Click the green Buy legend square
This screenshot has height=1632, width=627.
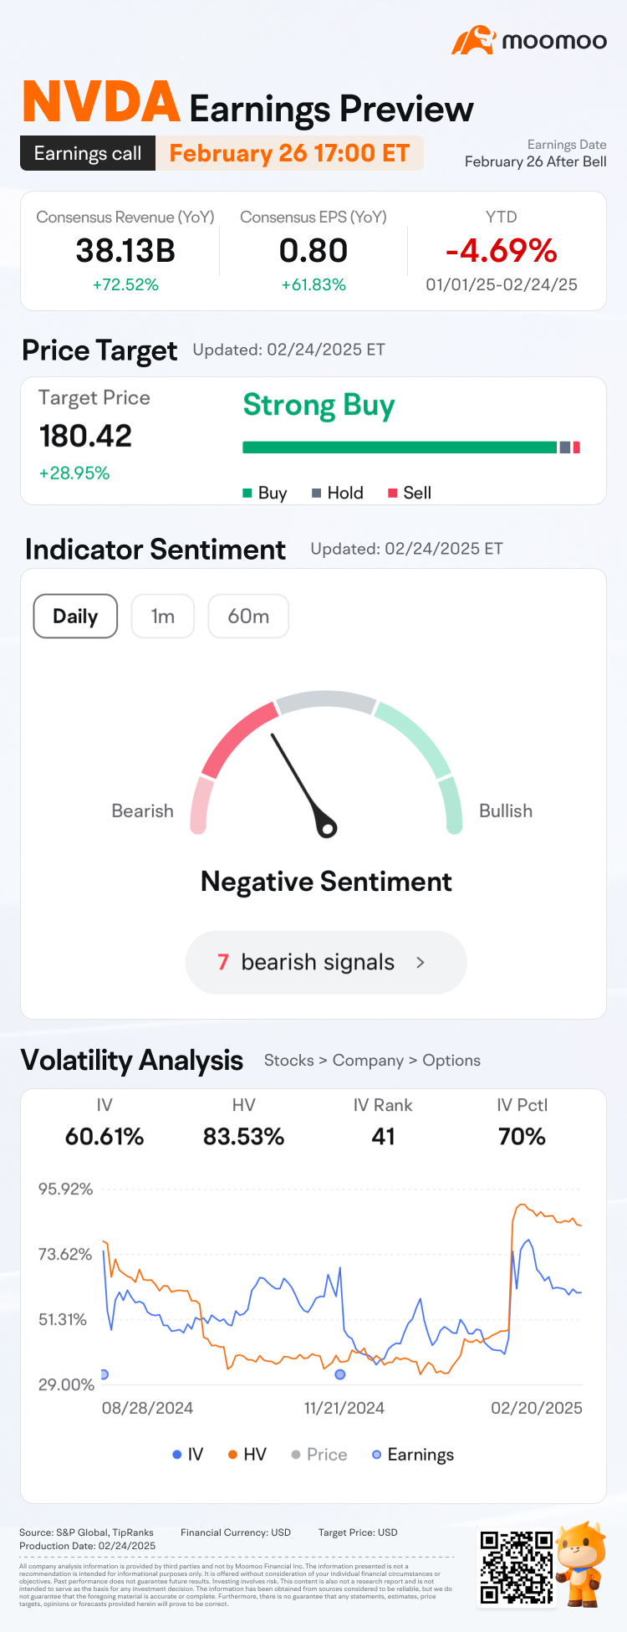(x=247, y=494)
